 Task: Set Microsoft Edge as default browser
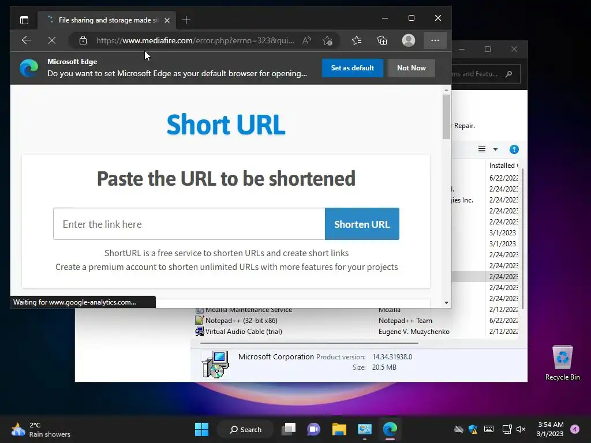pyautogui.click(x=353, y=68)
